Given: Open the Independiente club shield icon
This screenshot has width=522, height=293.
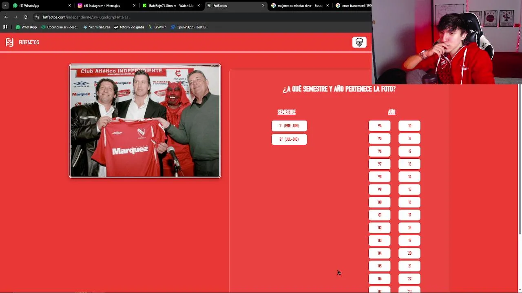Looking at the screenshot, I should point(359,43).
